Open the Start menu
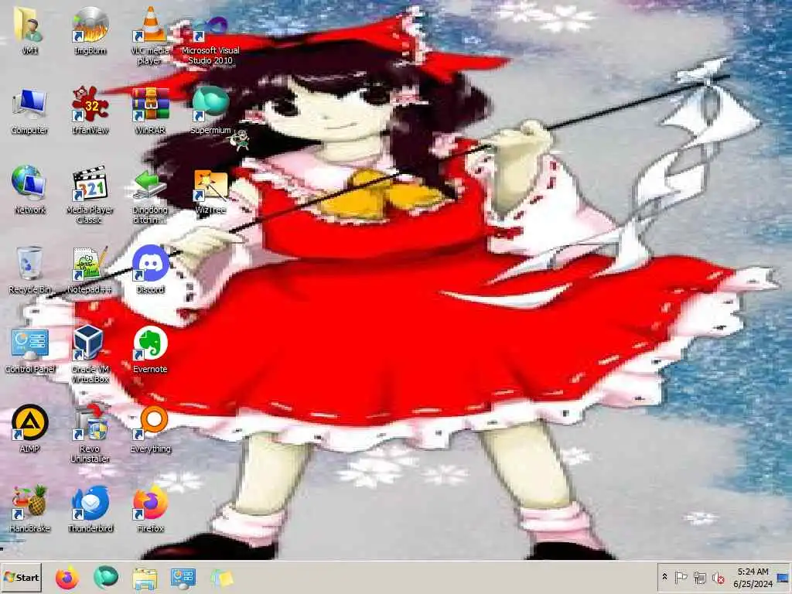Image resolution: width=792 pixels, height=594 pixels. click(21, 577)
